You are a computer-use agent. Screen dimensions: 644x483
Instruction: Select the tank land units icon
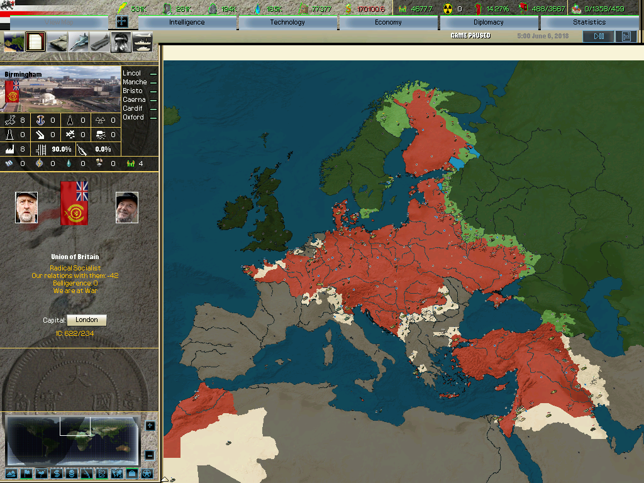click(57, 42)
